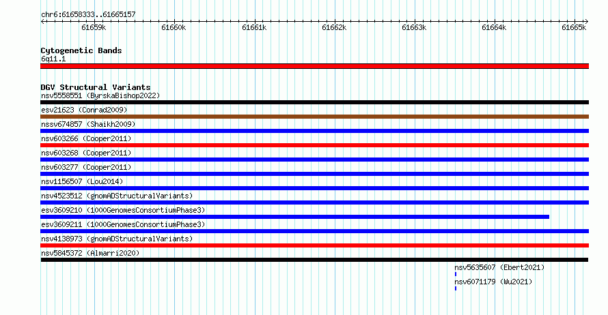Click the 61662k ruler label
This screenshot has width=608, height=315.
click(x=334, y=27)
